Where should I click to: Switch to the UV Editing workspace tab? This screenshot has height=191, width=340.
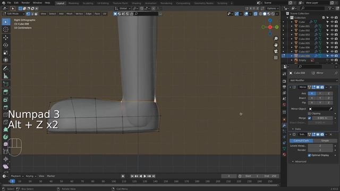(x=103, y=3)
